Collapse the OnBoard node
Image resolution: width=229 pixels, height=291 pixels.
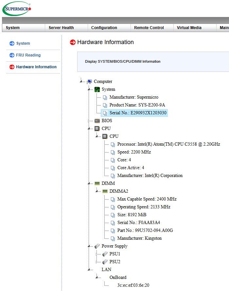[97, 277]
